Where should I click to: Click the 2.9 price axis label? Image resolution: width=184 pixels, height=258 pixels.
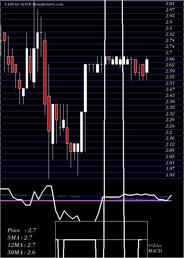(169, 22)
